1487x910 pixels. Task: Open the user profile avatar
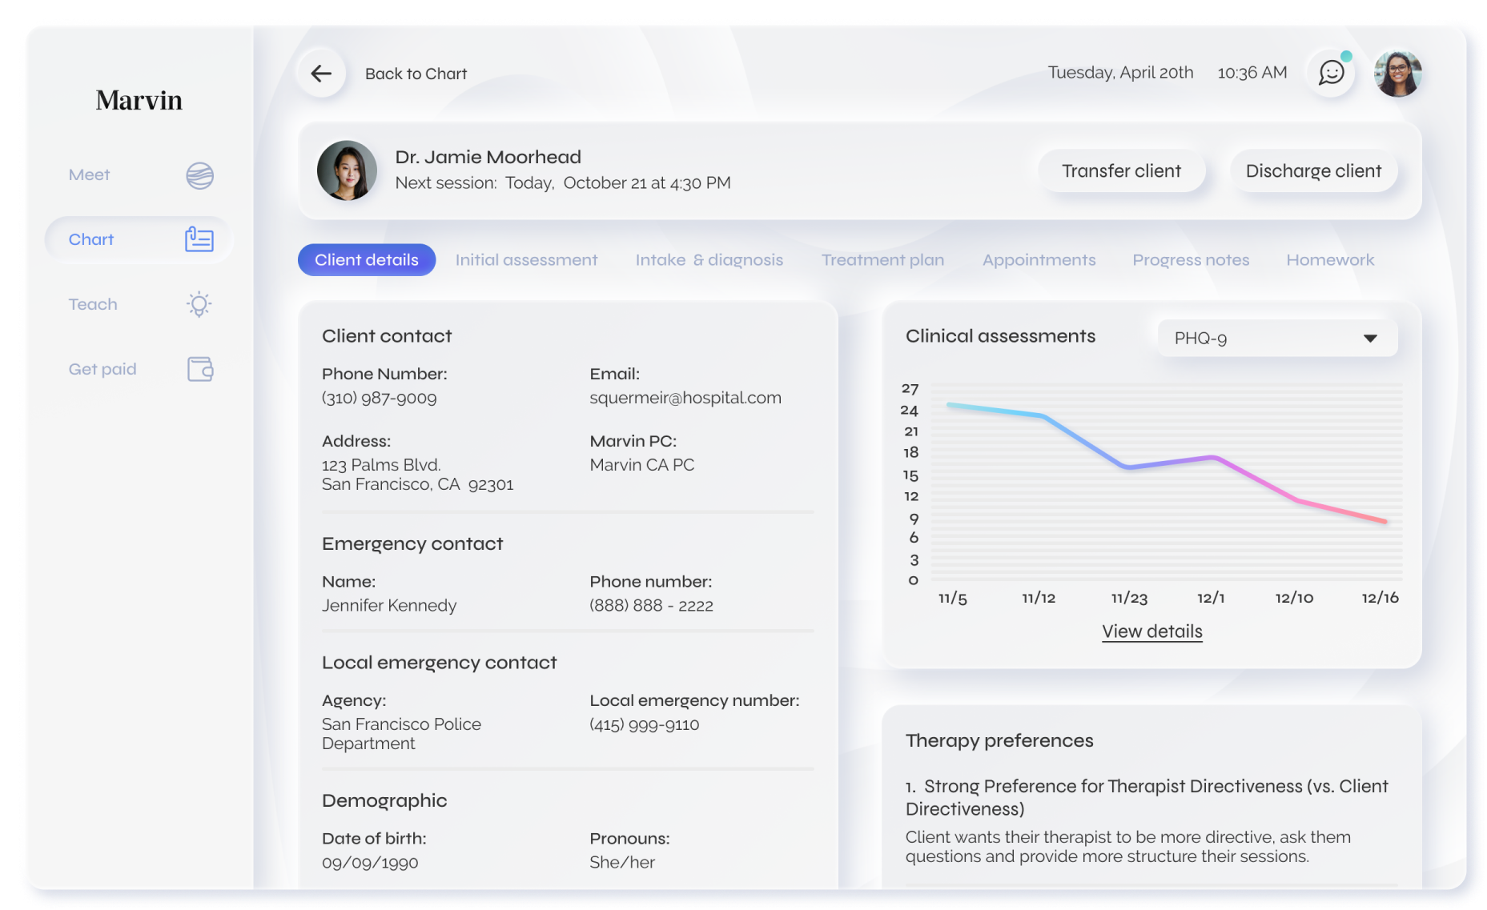click(x=1397, y=74)
